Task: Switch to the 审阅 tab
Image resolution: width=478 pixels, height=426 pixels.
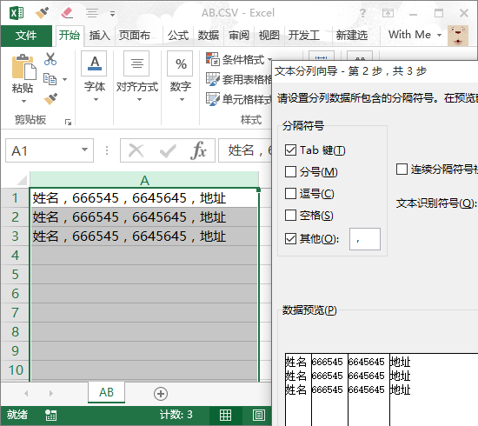Action: point(239,36)
